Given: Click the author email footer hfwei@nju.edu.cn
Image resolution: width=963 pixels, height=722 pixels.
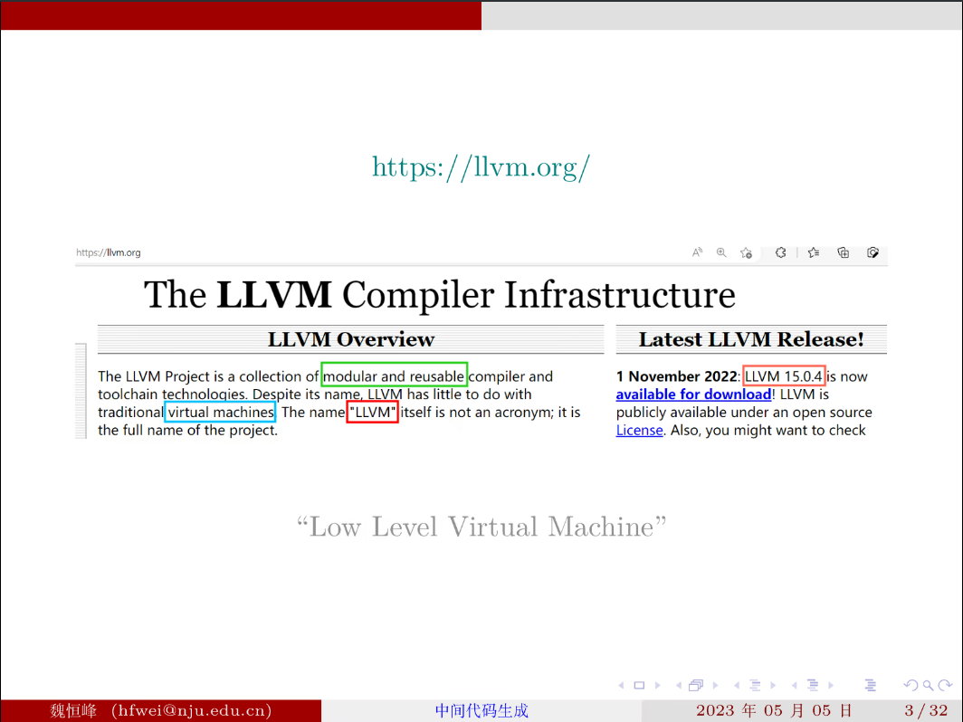Looking at the screenshot, I should [x=192, y=710].
